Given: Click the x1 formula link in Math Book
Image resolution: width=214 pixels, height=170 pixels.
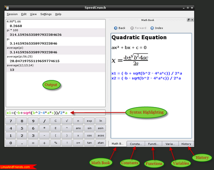Looking at the screenshot, I should click(147, 73).
